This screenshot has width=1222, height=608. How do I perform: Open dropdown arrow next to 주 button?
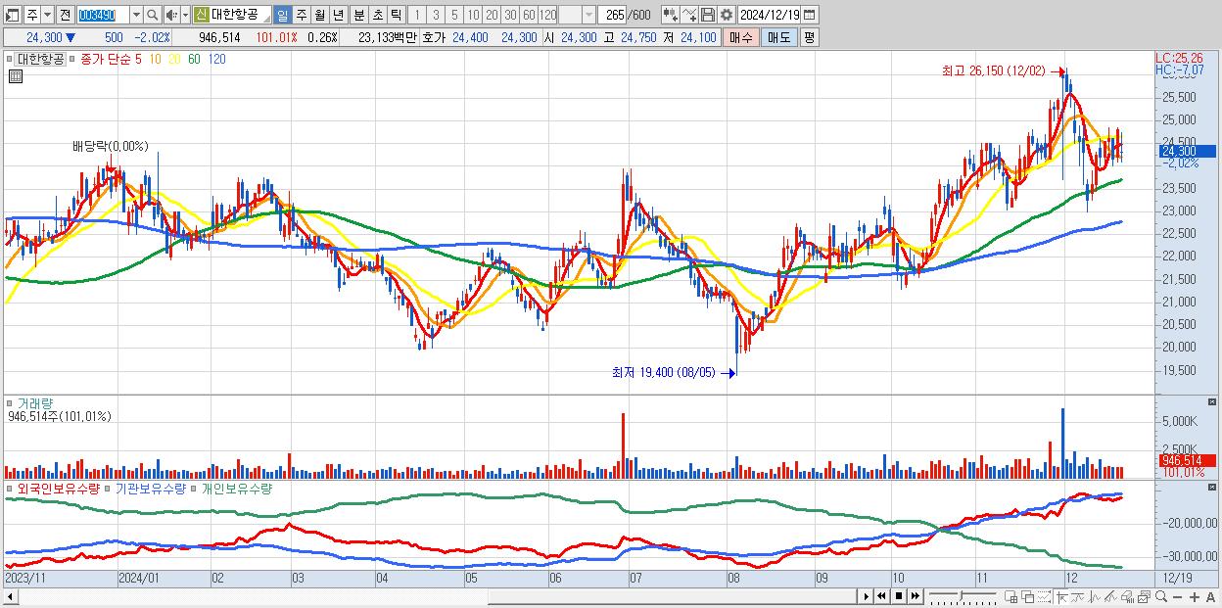[48, 15]
